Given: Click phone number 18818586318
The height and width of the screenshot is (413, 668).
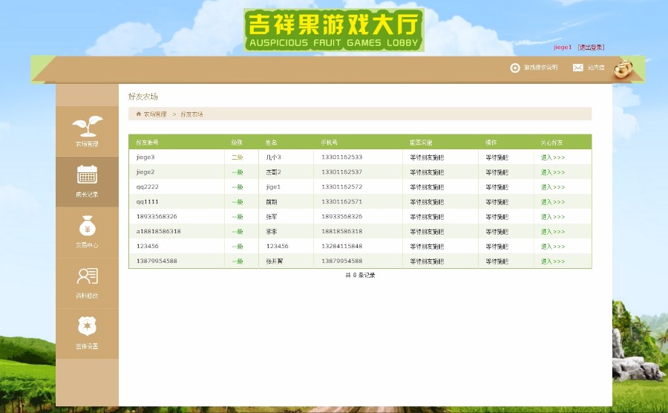Looking at the screenshot, I should click(x=342, y=232).
